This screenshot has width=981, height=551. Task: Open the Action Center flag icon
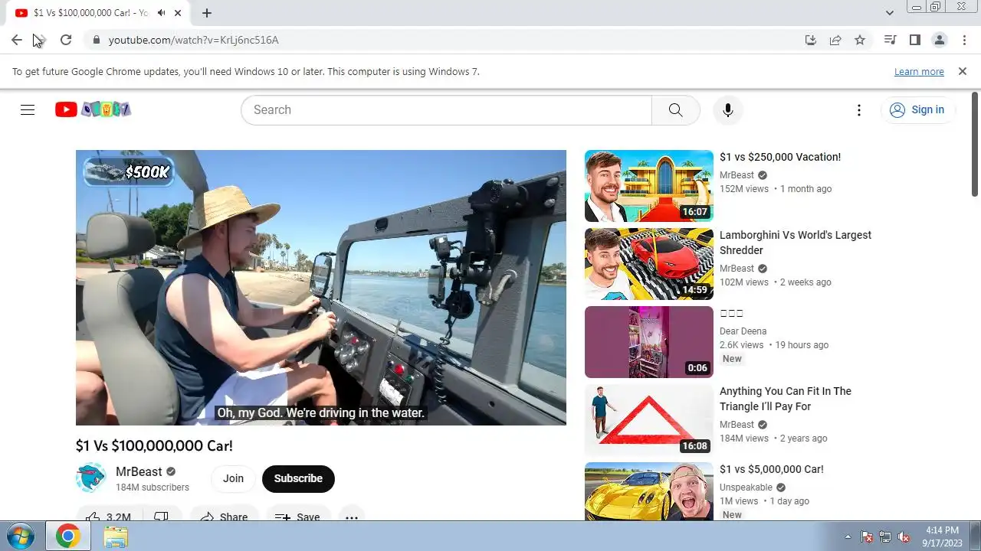pos(867,536)
